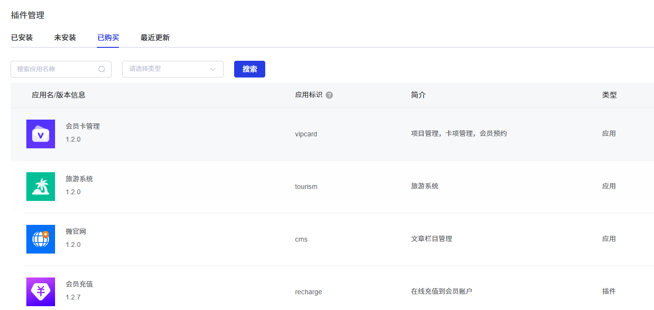The width and height of the screenshot is (654, 310).
Task: Click the dropdown chevron arrow for type
Action: point(213,69)
